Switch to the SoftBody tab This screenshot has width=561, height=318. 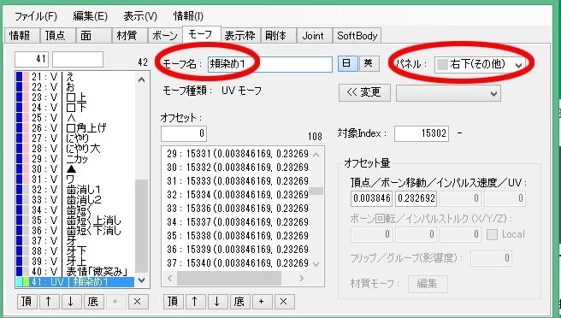[x=357, y=36]
